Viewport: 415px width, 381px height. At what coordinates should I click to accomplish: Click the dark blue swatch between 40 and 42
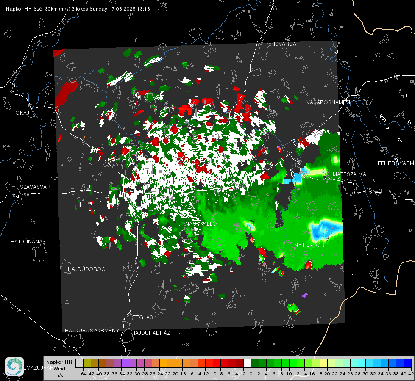[408, 363]
